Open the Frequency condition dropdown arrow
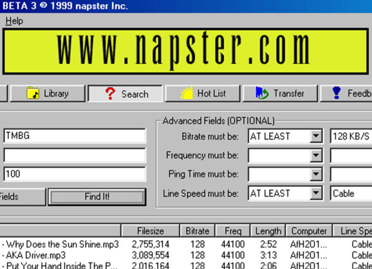372x269 pixels. tap(316, 155)
